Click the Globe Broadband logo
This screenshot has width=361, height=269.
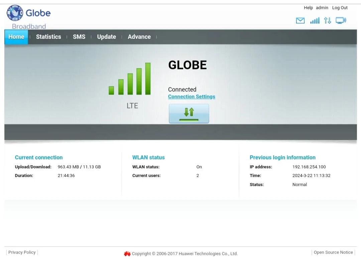pyautogui.click(x=28, y=17)
